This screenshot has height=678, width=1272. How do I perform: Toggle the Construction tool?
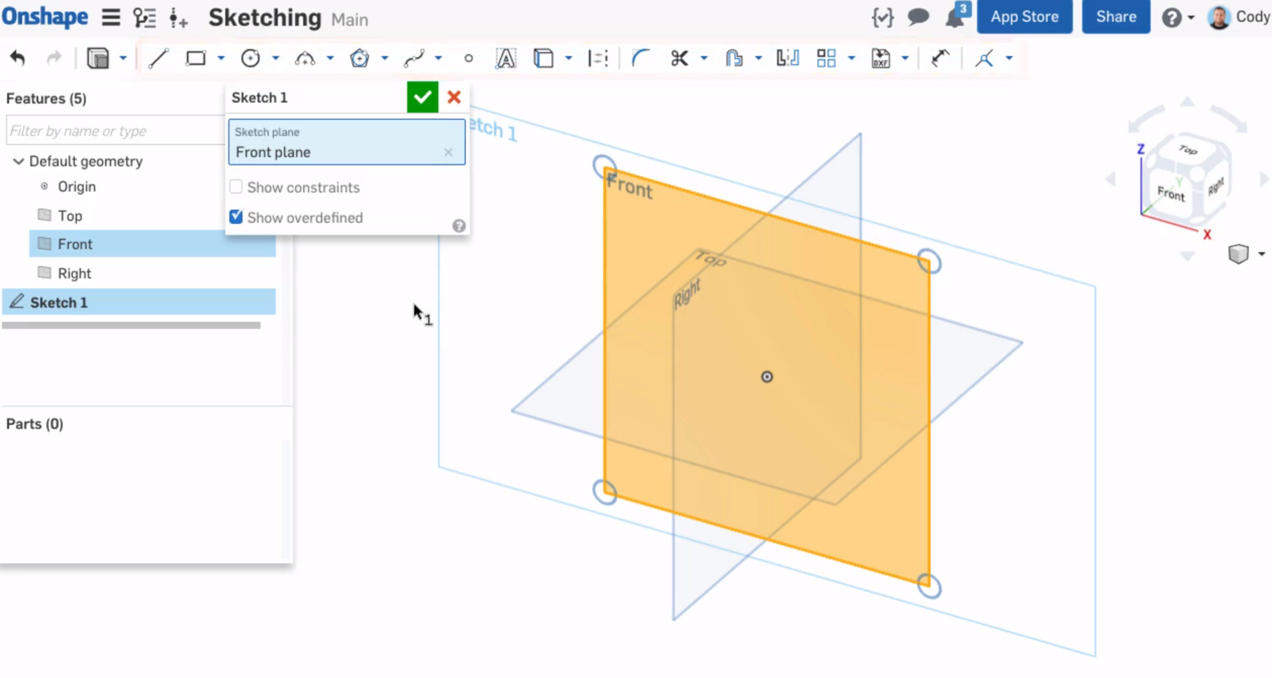[x=597, y=58]
